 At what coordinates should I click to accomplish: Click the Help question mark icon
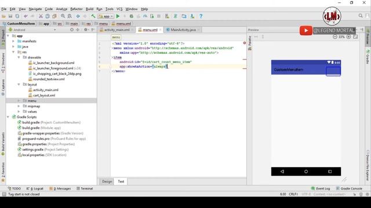(201, 16)
